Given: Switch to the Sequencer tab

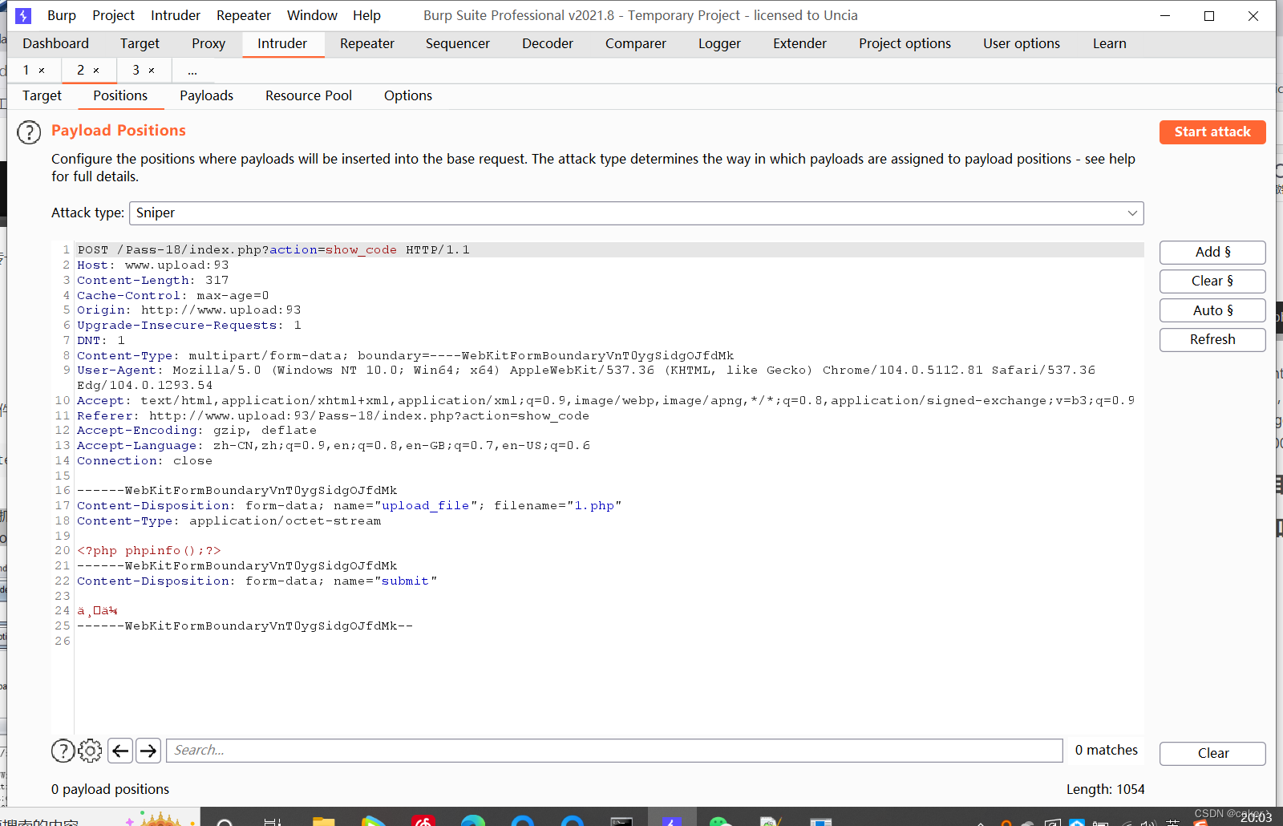Looking at the screenshot, I should click(458, 43).
